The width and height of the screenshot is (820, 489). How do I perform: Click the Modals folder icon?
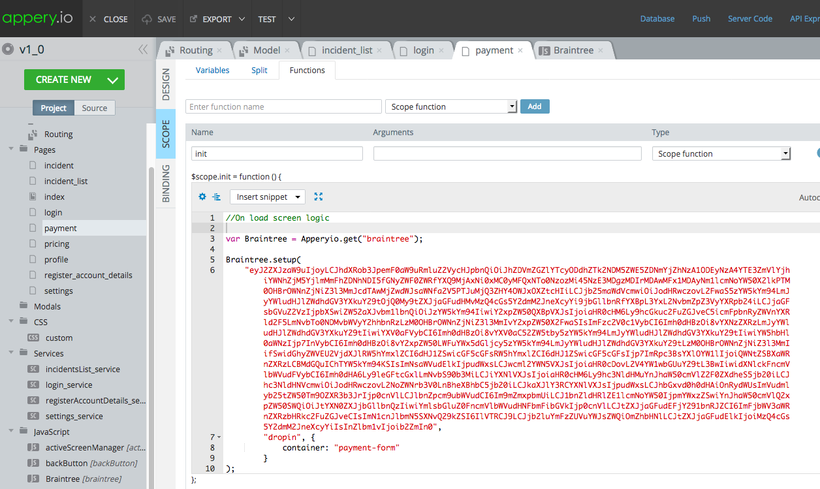(x=24, y=306)
